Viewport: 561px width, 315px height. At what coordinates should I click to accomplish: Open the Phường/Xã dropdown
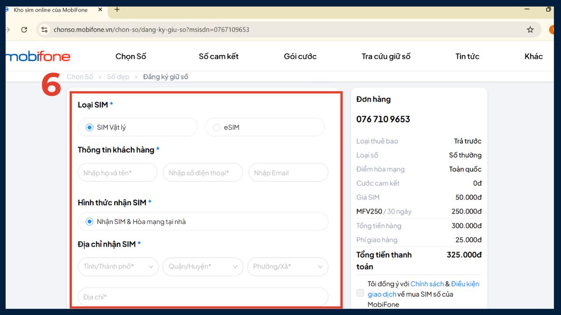[x=288, y=266]
